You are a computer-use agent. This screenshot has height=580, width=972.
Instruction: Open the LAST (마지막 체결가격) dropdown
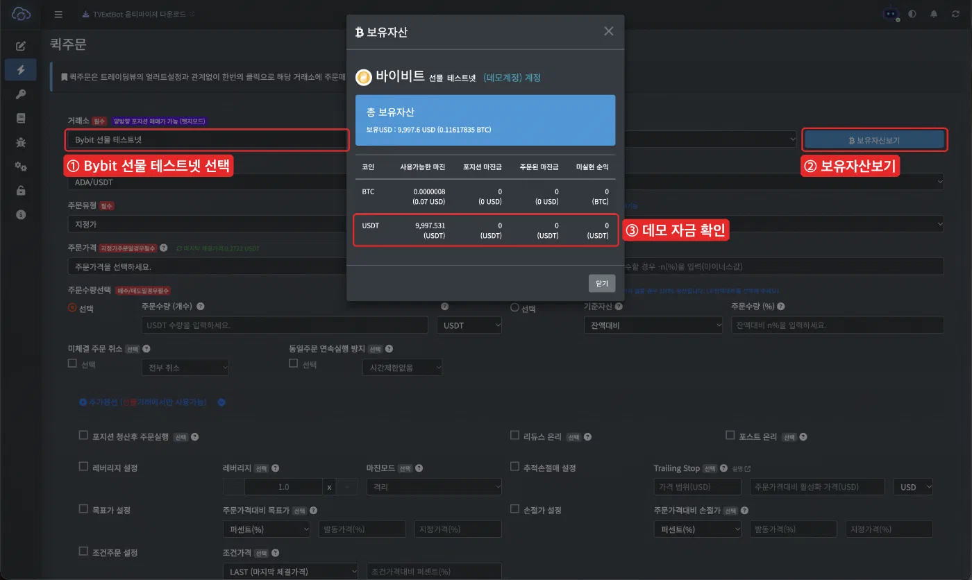tap(292, 571)
